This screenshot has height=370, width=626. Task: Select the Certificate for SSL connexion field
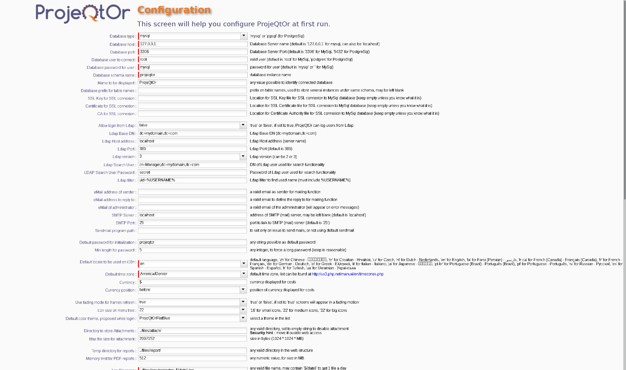click(192, 106)
